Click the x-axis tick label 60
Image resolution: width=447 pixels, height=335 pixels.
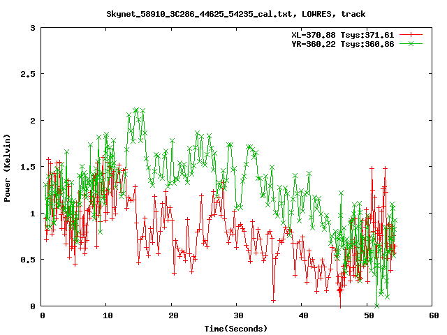(x=434, y=315)
